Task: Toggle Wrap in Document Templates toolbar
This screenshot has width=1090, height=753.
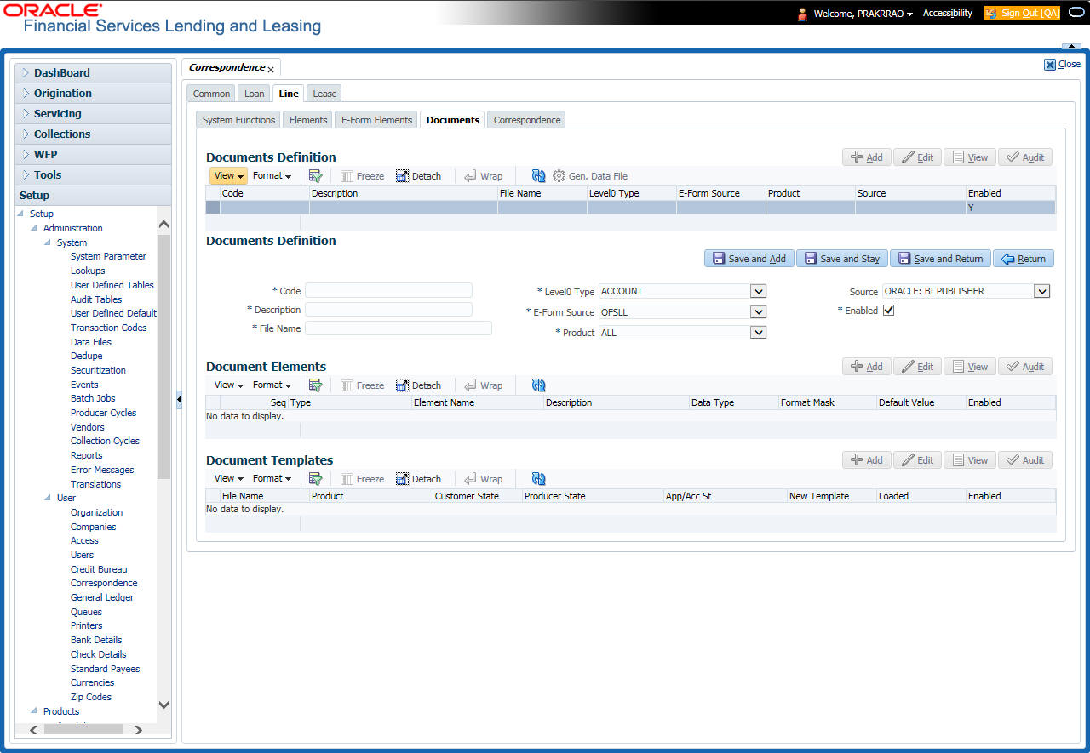Action: click(x=483, y=479)
